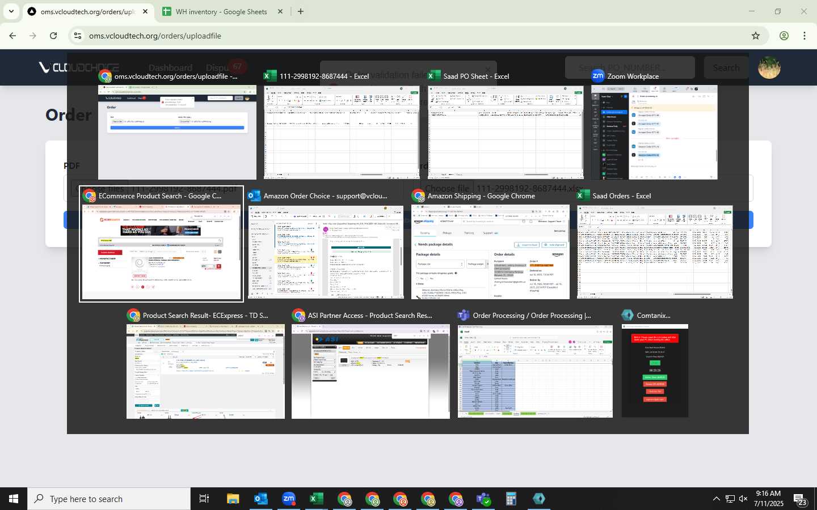Screen dimensions: 817x510
Task: Go back to the previous page
Action: pyautogui.click(x=12, y=36)
